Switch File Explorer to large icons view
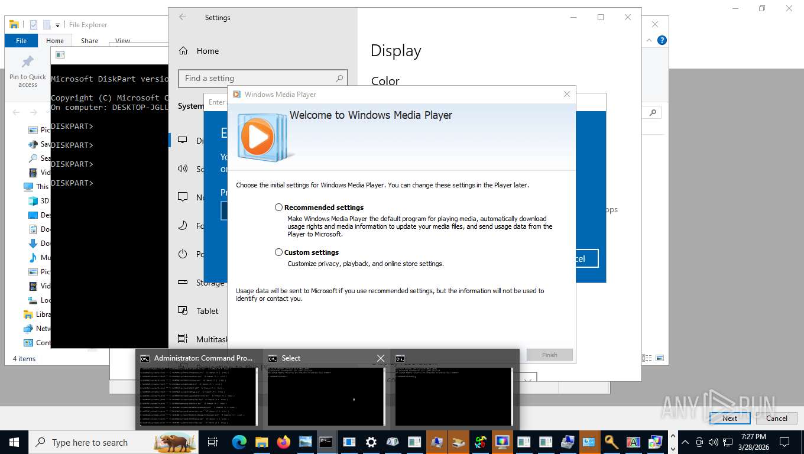Screen dimensions: 804x454 [x=659, y=358]
